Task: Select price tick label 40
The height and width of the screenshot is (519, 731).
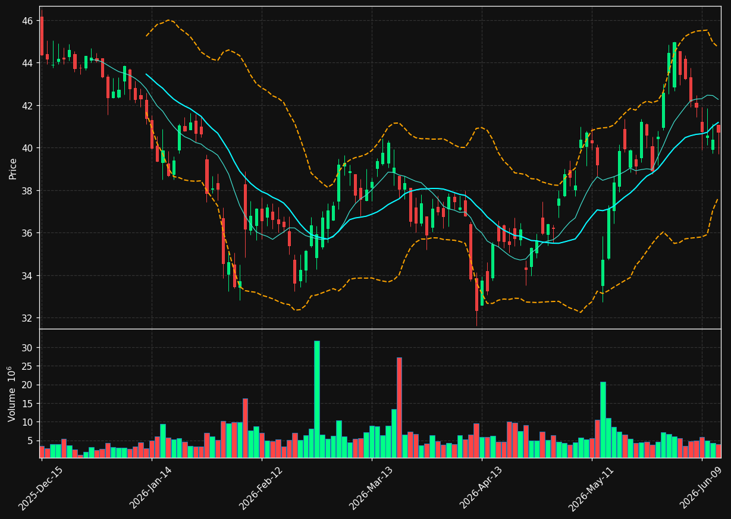Action: [27, 148]
